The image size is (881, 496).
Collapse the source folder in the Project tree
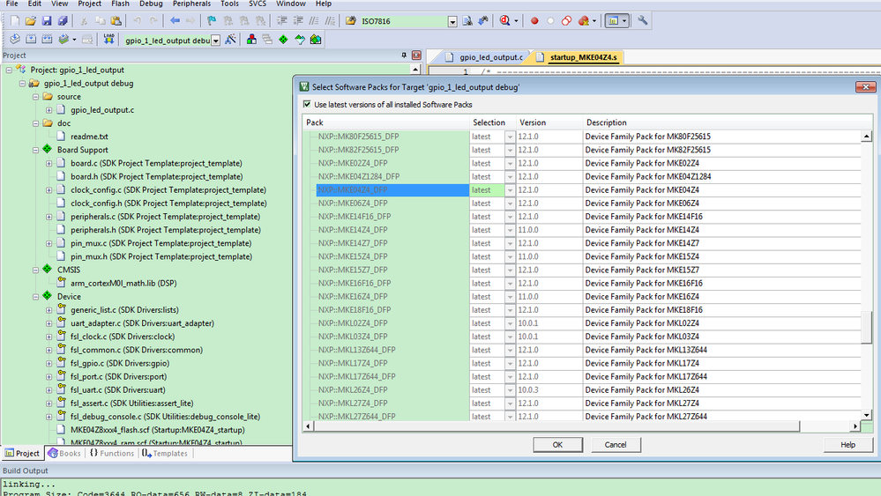coord(35,97)
